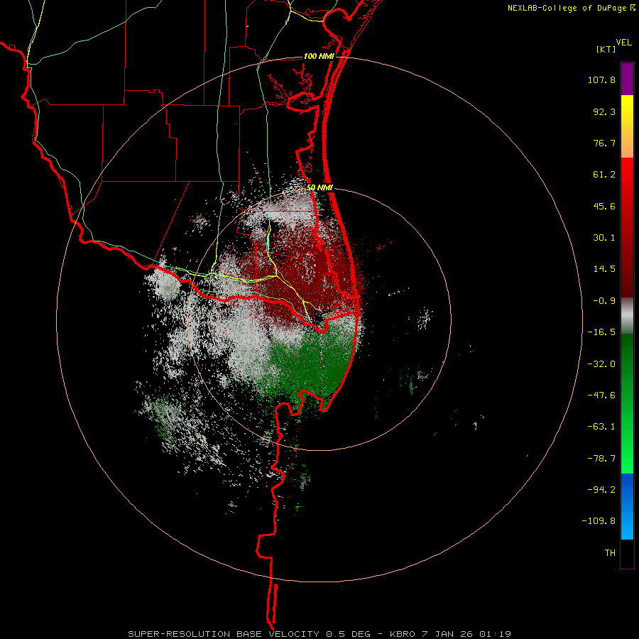
Task: Click the -16.5 legend value
Action: tap(601, 332)
